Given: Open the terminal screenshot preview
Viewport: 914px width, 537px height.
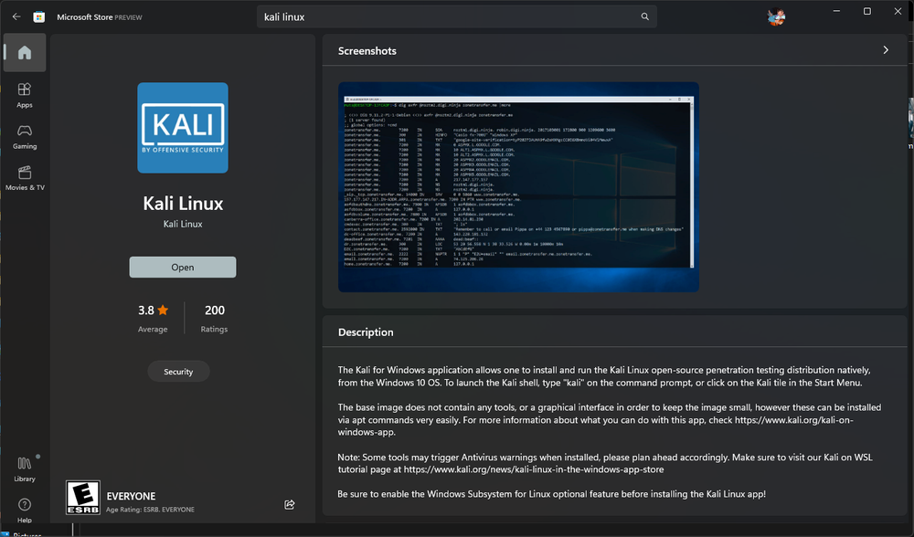Looking at the screenshot, I should tap(517, 189).
